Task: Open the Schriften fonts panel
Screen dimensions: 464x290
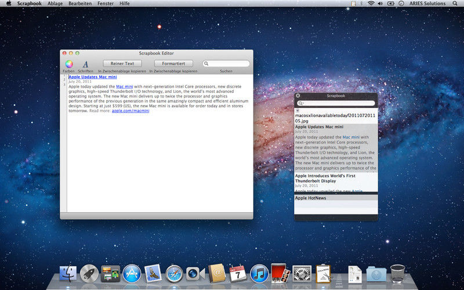Action: tap(85, 64)
